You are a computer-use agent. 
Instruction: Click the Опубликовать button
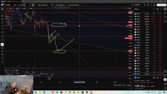[x=162, y=5]
